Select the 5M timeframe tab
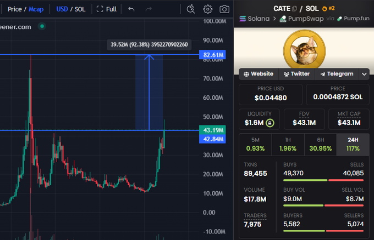Image resolution: width=374 pixels, height=240 pixels. pos(255,145)
